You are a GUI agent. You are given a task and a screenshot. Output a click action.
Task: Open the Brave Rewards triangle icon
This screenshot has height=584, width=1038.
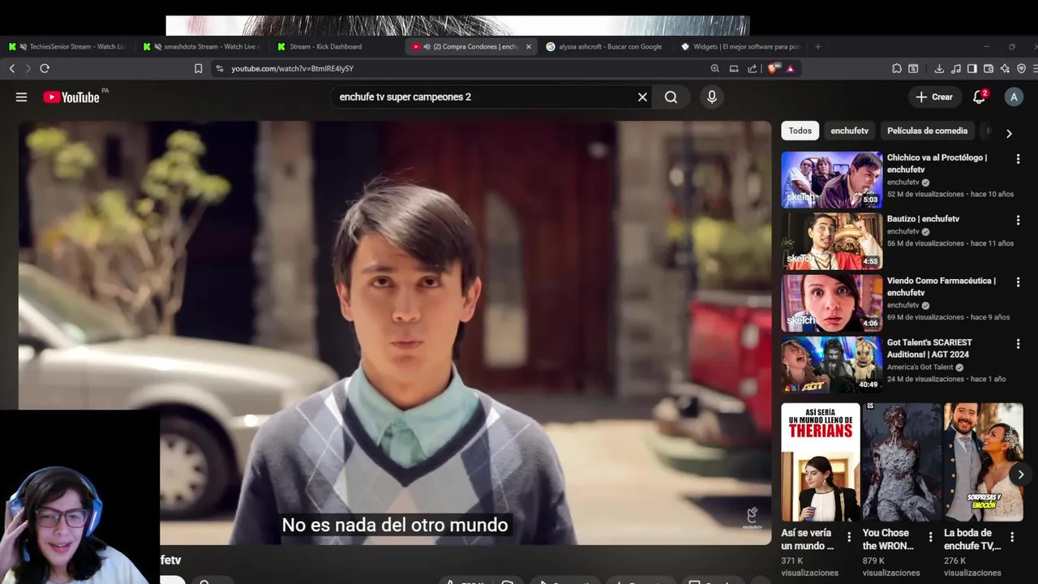[791, 69]
